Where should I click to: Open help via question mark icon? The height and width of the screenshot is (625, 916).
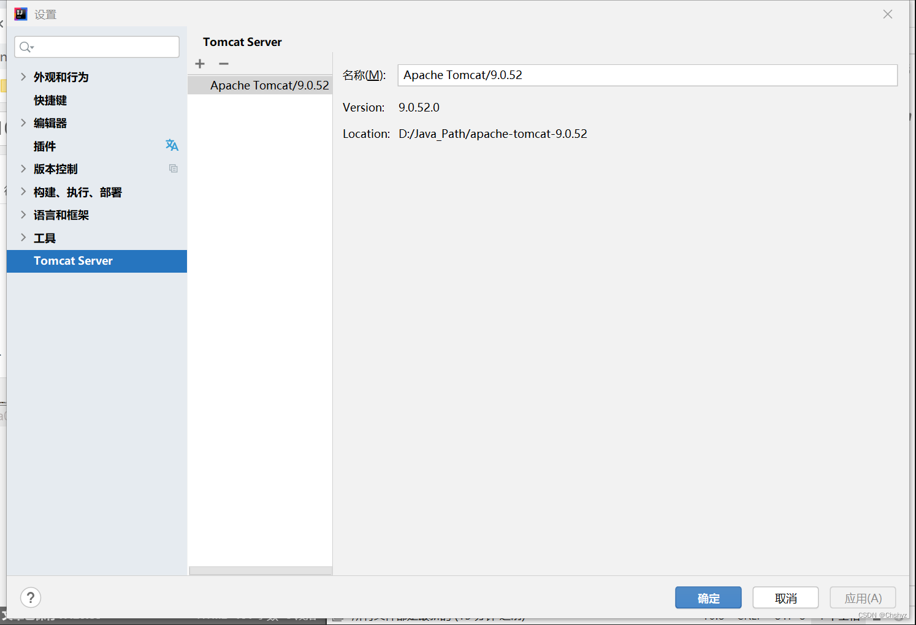coord(31,597)
